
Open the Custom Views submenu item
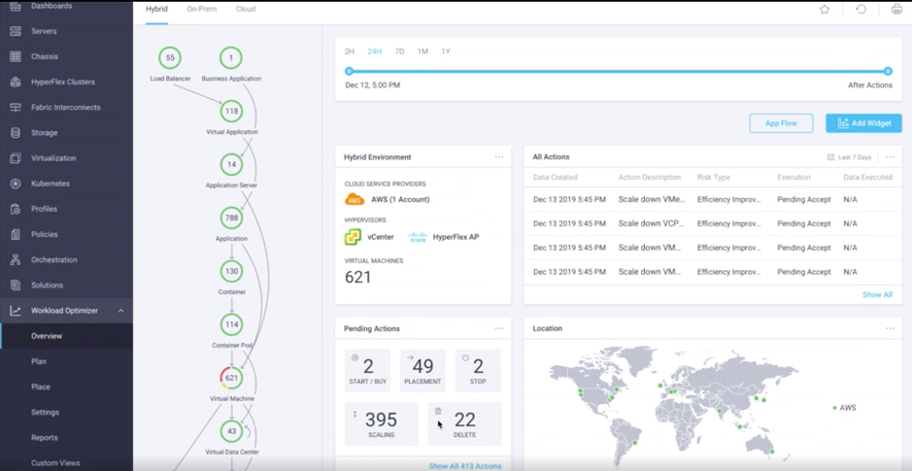click(x=55, y=463)
